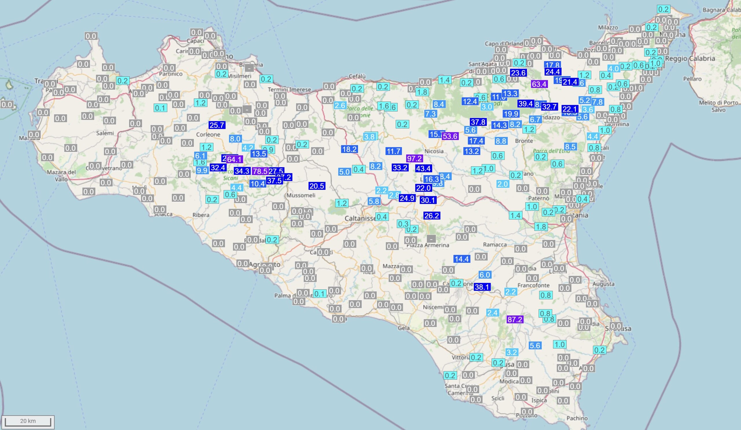
Task: Open the 43.4 dark blue marker
Action: 423,168
